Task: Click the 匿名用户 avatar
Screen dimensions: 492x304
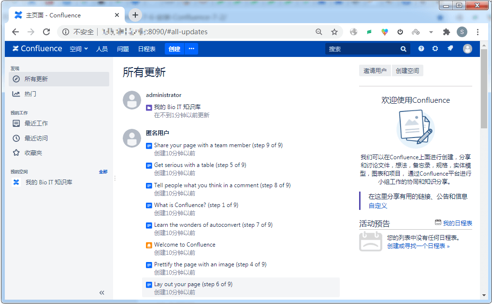Action: [x=132, y=138]
